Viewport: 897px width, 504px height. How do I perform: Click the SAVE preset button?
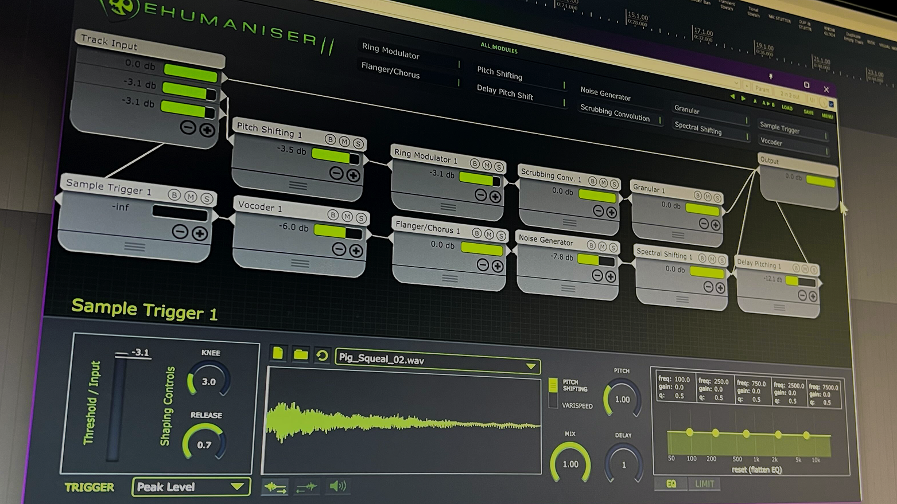coord(809,112)
